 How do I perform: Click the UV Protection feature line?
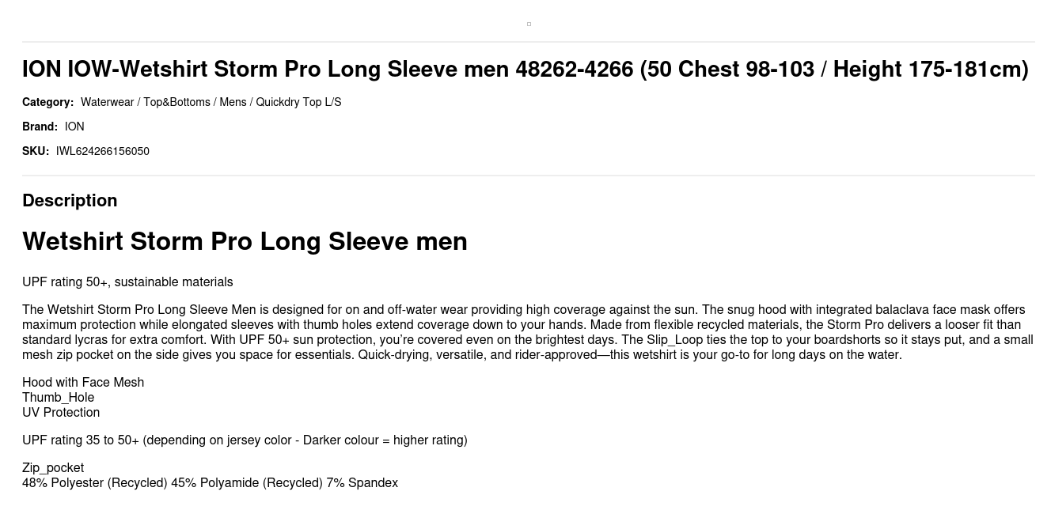click(x=61, y=413)
